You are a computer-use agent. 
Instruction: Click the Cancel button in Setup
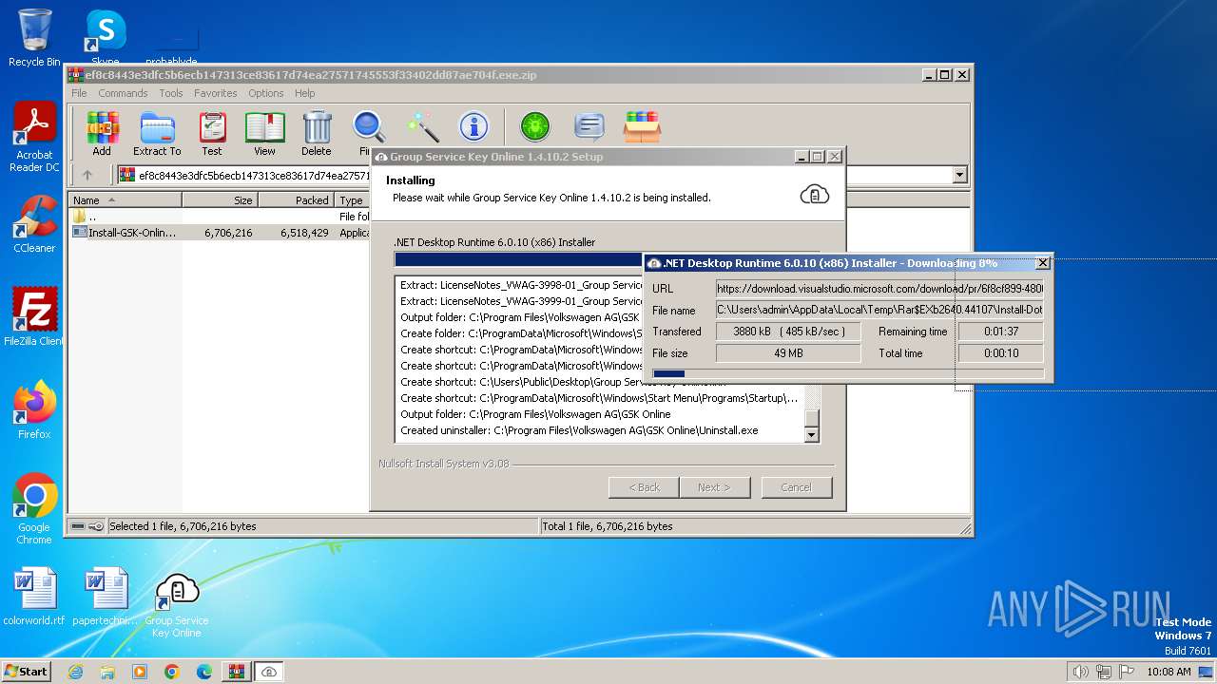796,487
